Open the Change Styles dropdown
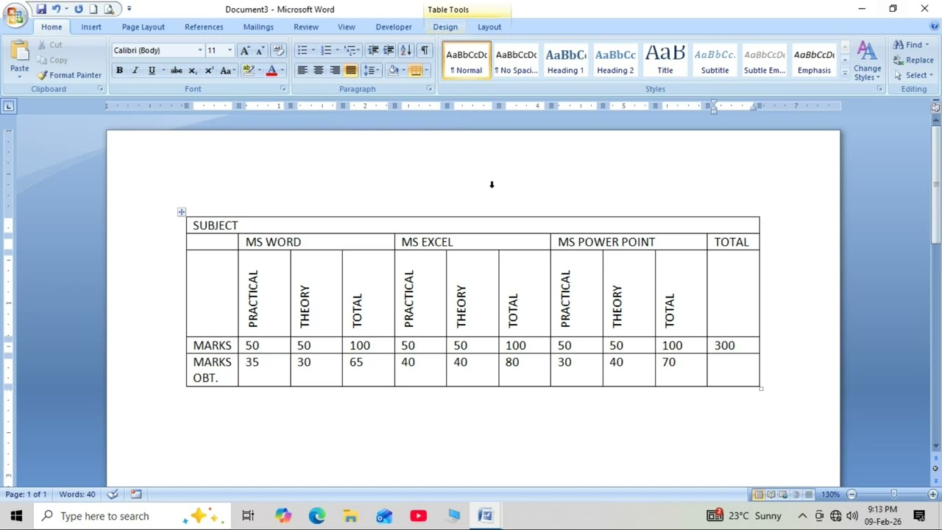The height and width of the screenshot is (530, 942). click(867, 61)
